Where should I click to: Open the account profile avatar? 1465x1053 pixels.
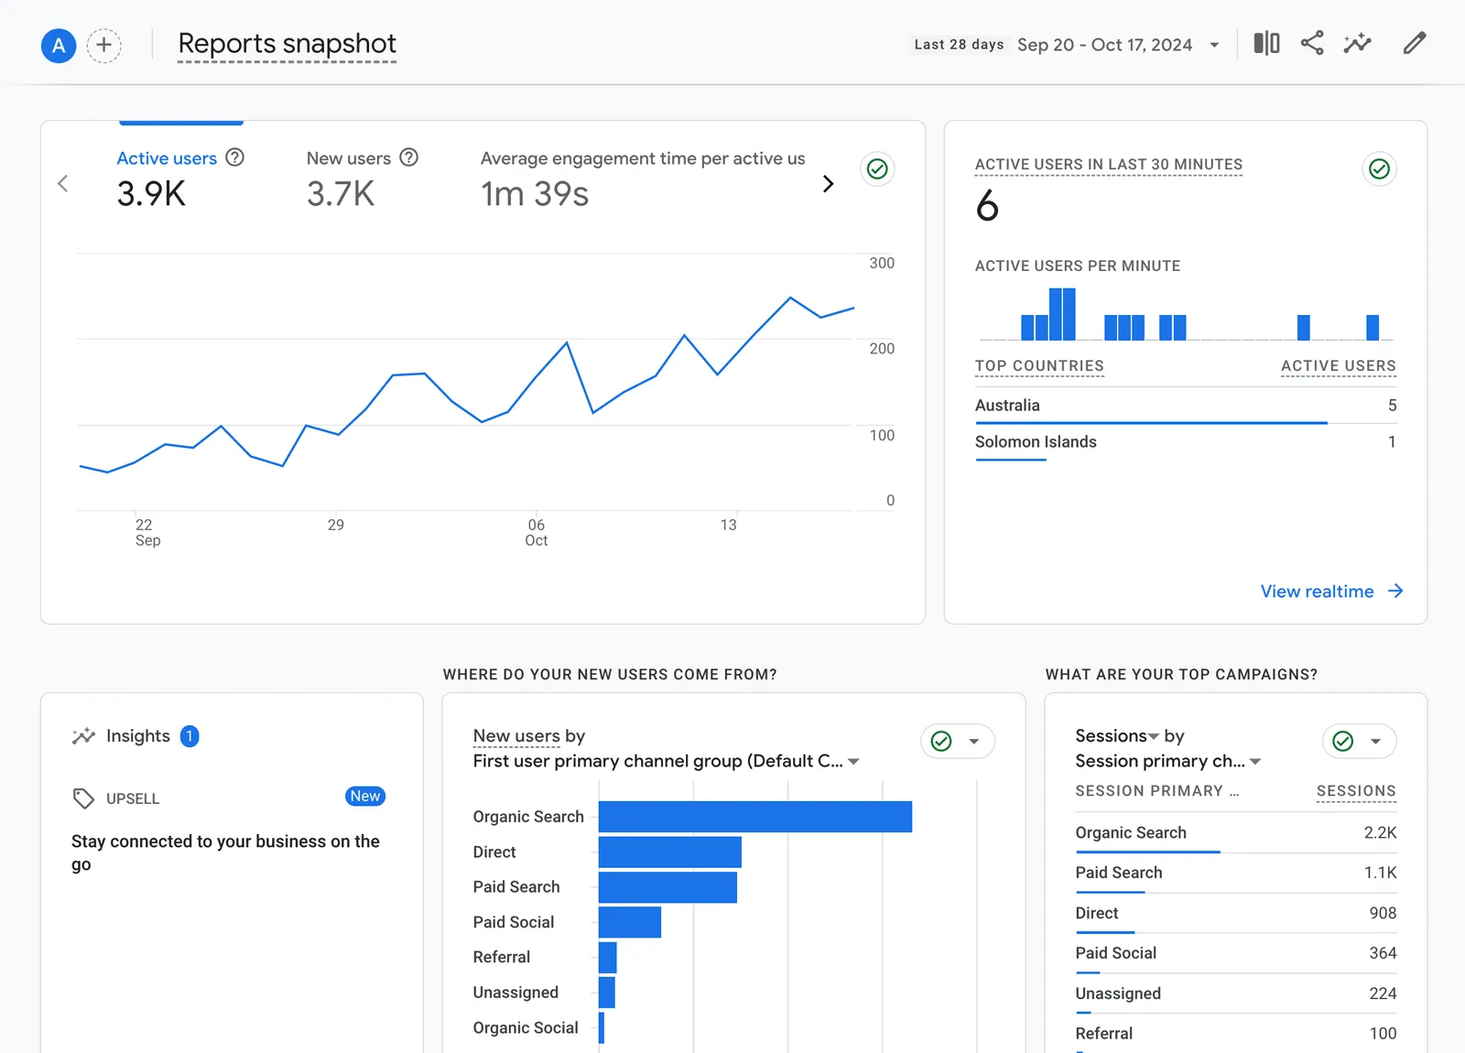point(58,45)
